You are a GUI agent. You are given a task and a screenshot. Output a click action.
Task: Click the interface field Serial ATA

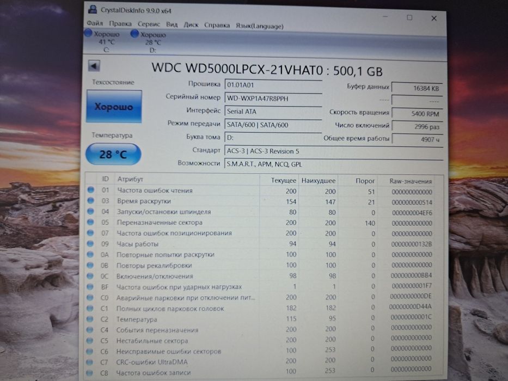(273, 112)
